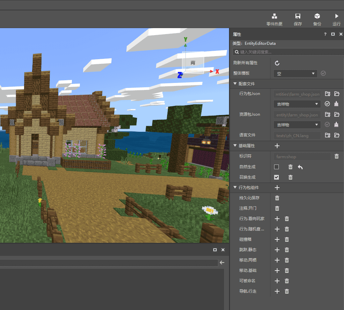Click the green Y axis gizmo label
The image size is (344, 310).
pyautogui.click(x=186, y=39)
